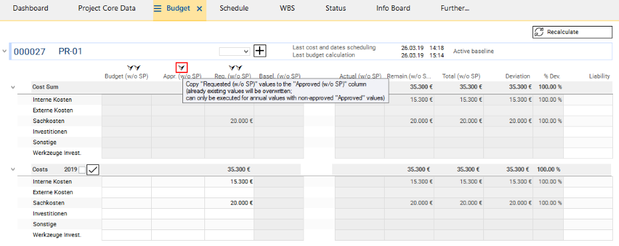Open the Project Core Data tab
The image size is (619, 246).
coord(106,8)
